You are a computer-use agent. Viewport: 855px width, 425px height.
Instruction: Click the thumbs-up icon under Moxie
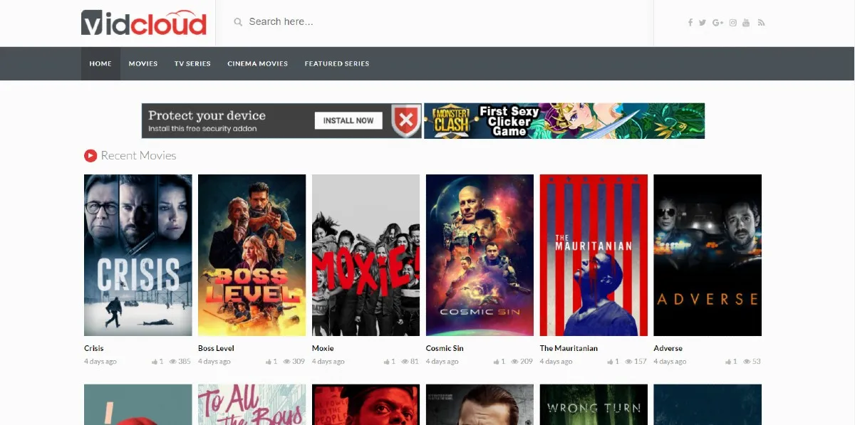(388, 362)
